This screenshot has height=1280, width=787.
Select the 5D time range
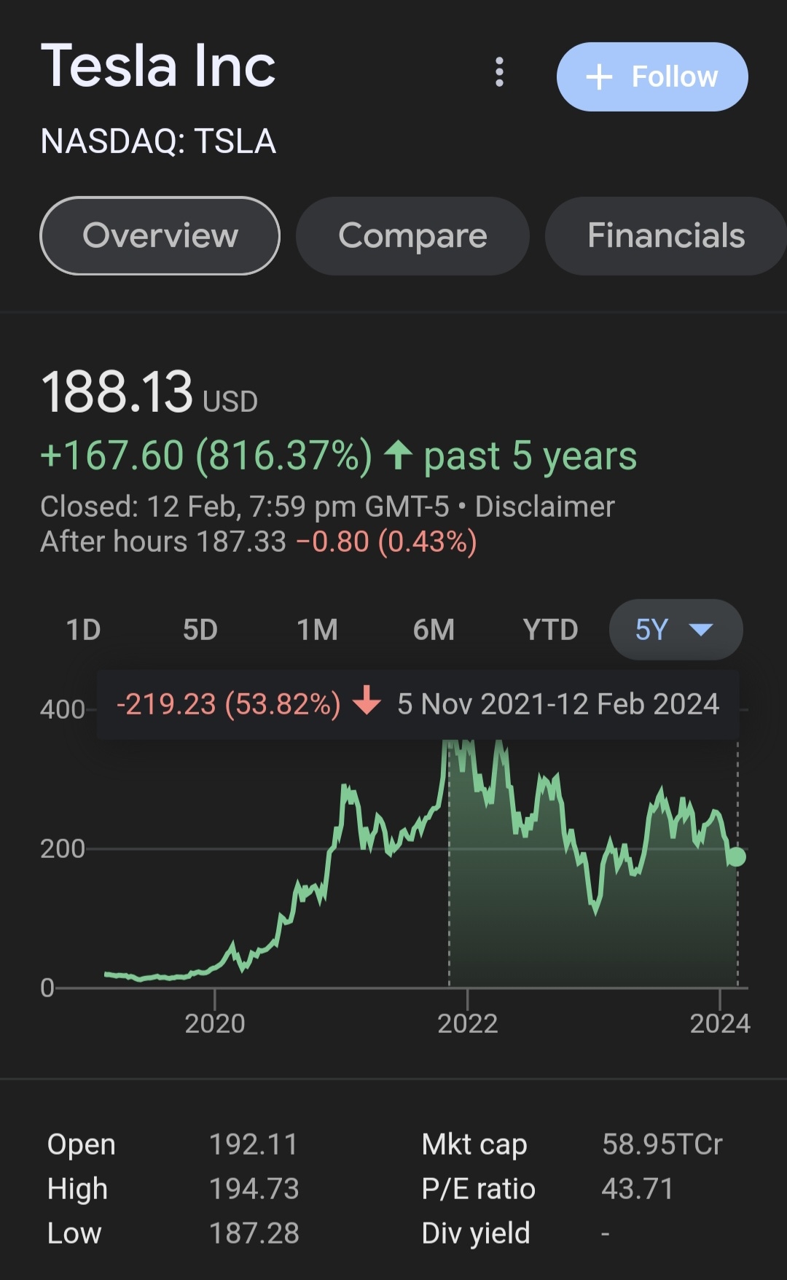coord(200,630)
